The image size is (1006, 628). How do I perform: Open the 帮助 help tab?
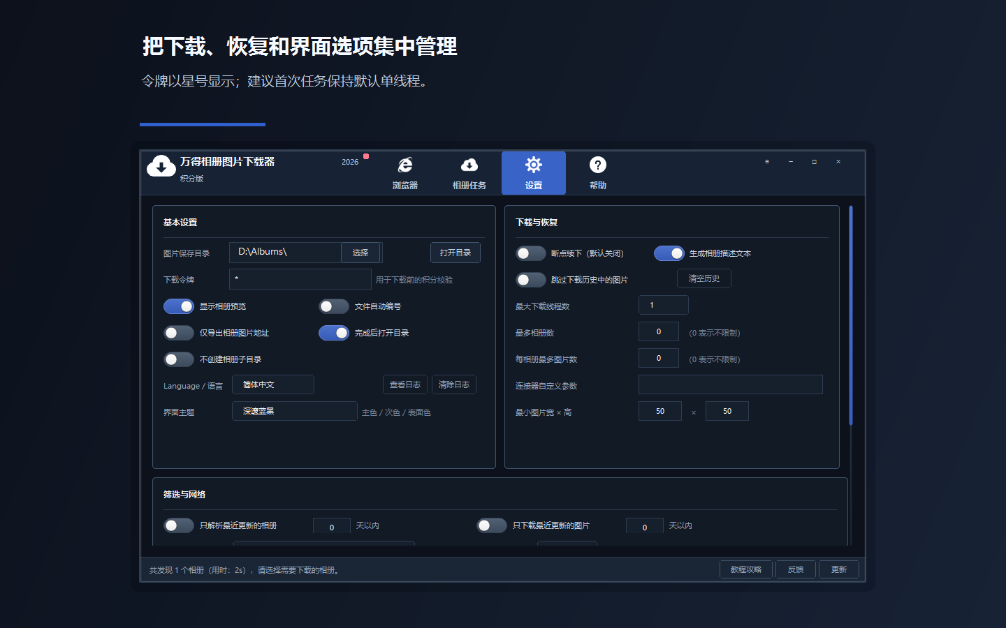(598, 173)
